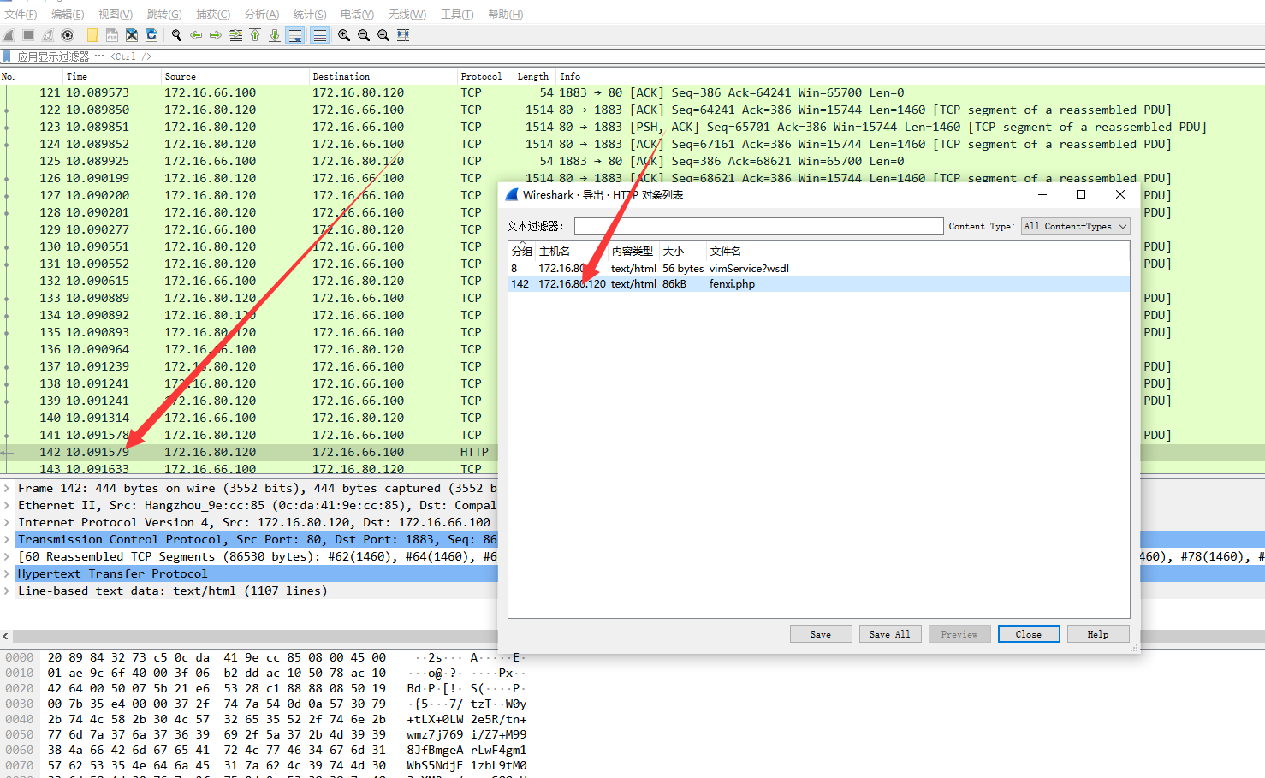This screenshot has height=778, width=1265.
Task: Open the 文件 menu
Action: [x=21, y=14]
